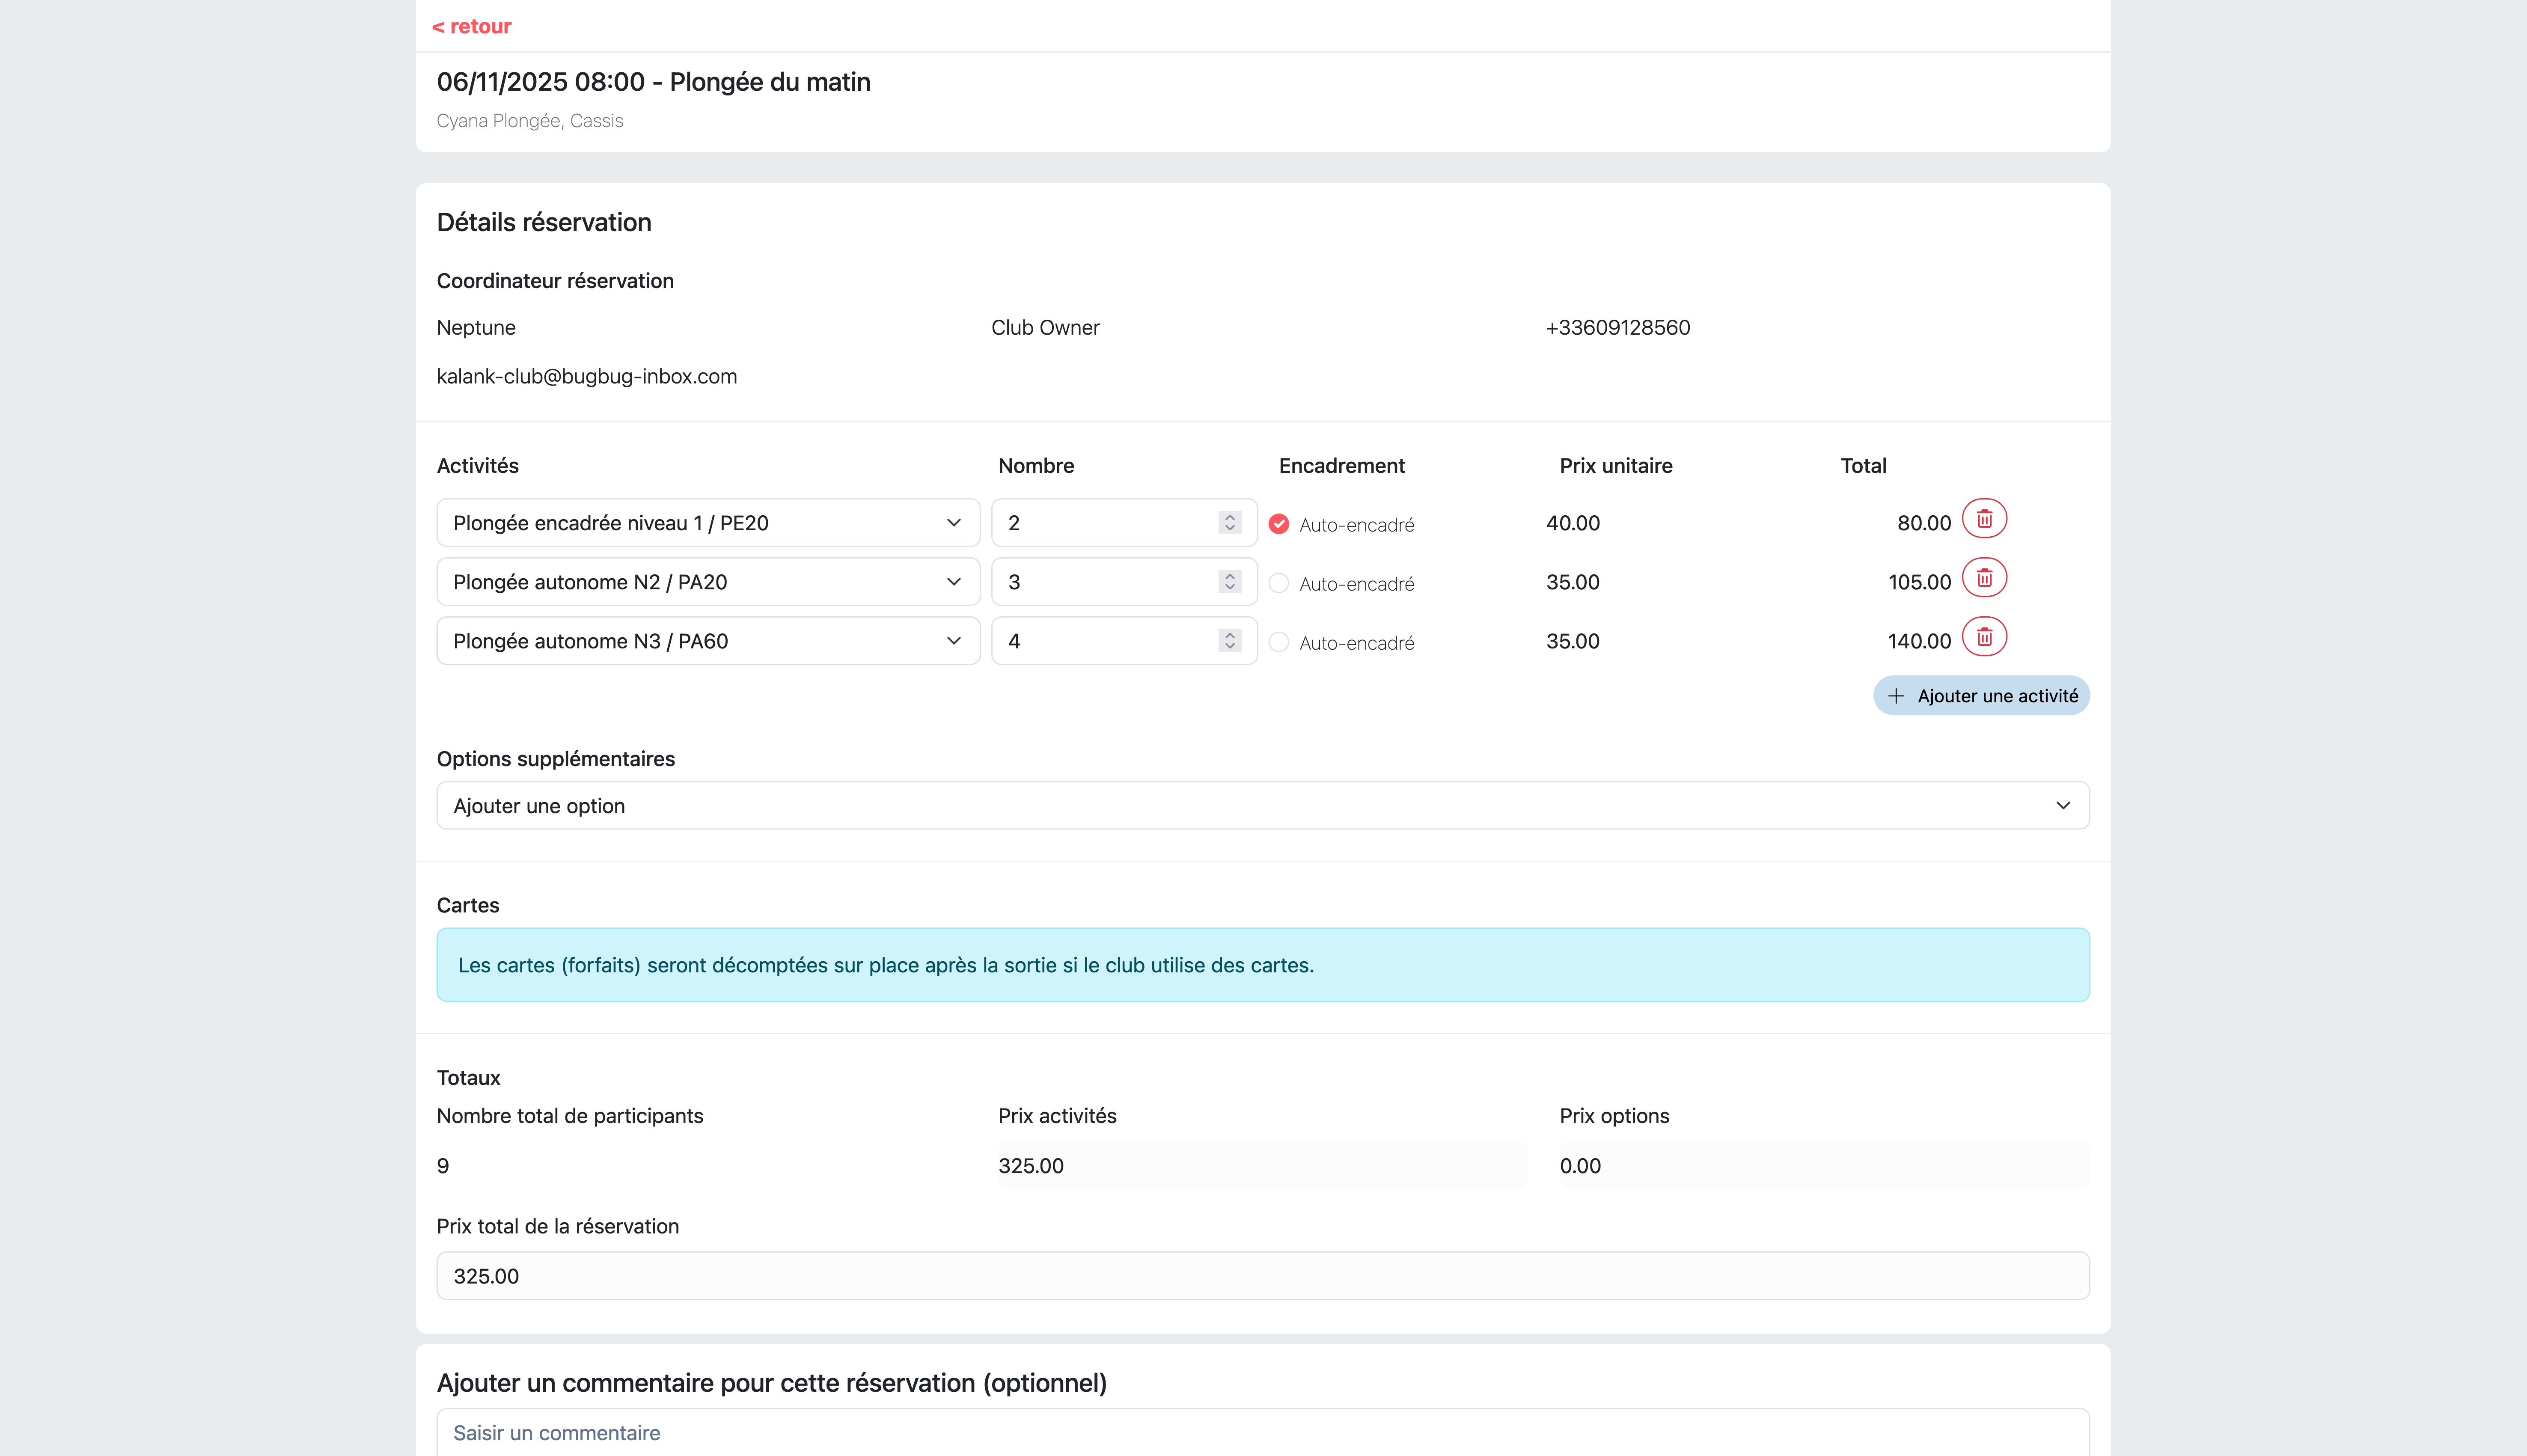Click the Prix total de la réservation field
This screenshot has width=2527, height=1456.
coord(1263,1276)
